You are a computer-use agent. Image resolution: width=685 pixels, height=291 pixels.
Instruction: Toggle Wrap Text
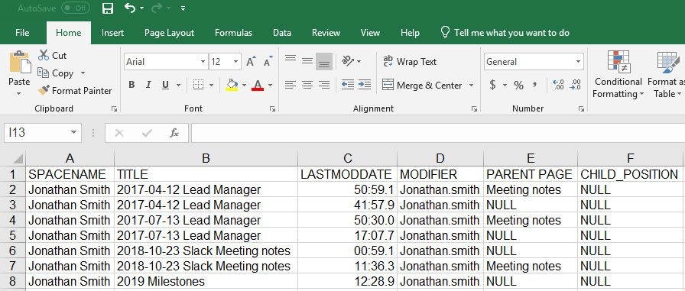click(x=410, y=62)
